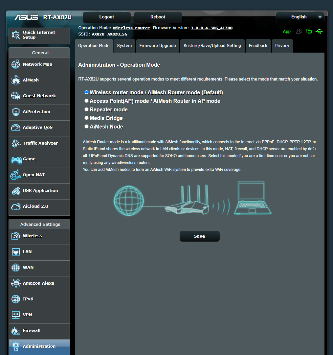Image resolution: width=333 pixels, height=355 pixels.
Task: Click the green USB status icon
Action: 319,31
